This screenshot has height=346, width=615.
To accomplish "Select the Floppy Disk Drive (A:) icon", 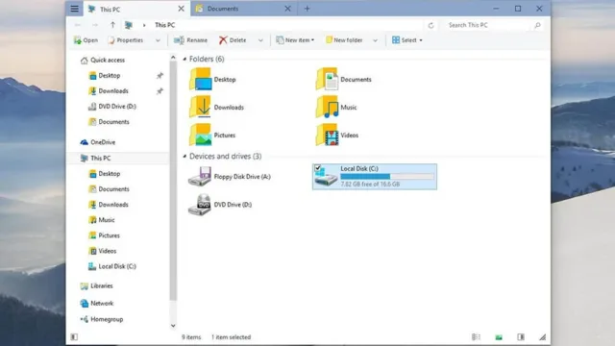I will point(200,177).
